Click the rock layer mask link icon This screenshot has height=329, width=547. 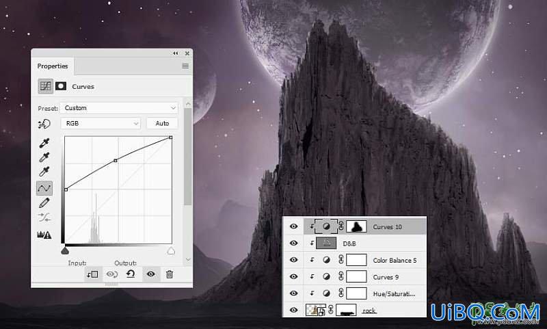point(331,310)
